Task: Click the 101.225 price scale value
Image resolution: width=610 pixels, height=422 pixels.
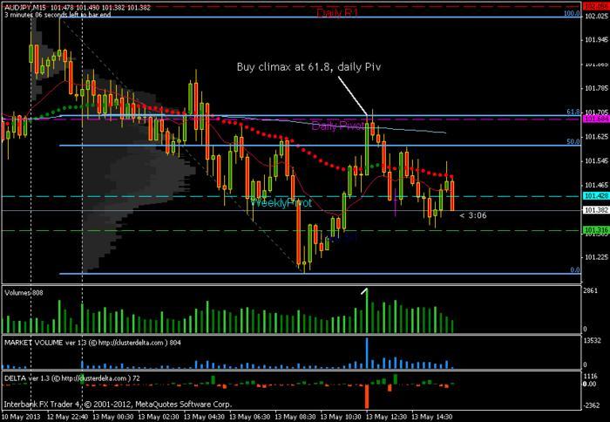Action: click(596, 257)
